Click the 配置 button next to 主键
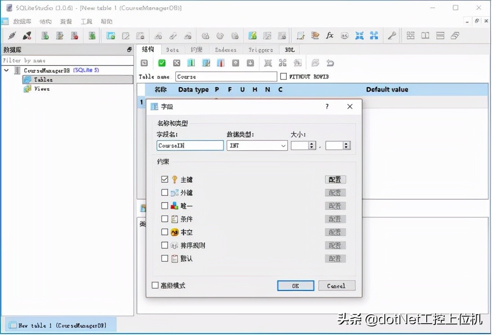The height and width of the screenshot is (335, 492). (x=335, y=179)
